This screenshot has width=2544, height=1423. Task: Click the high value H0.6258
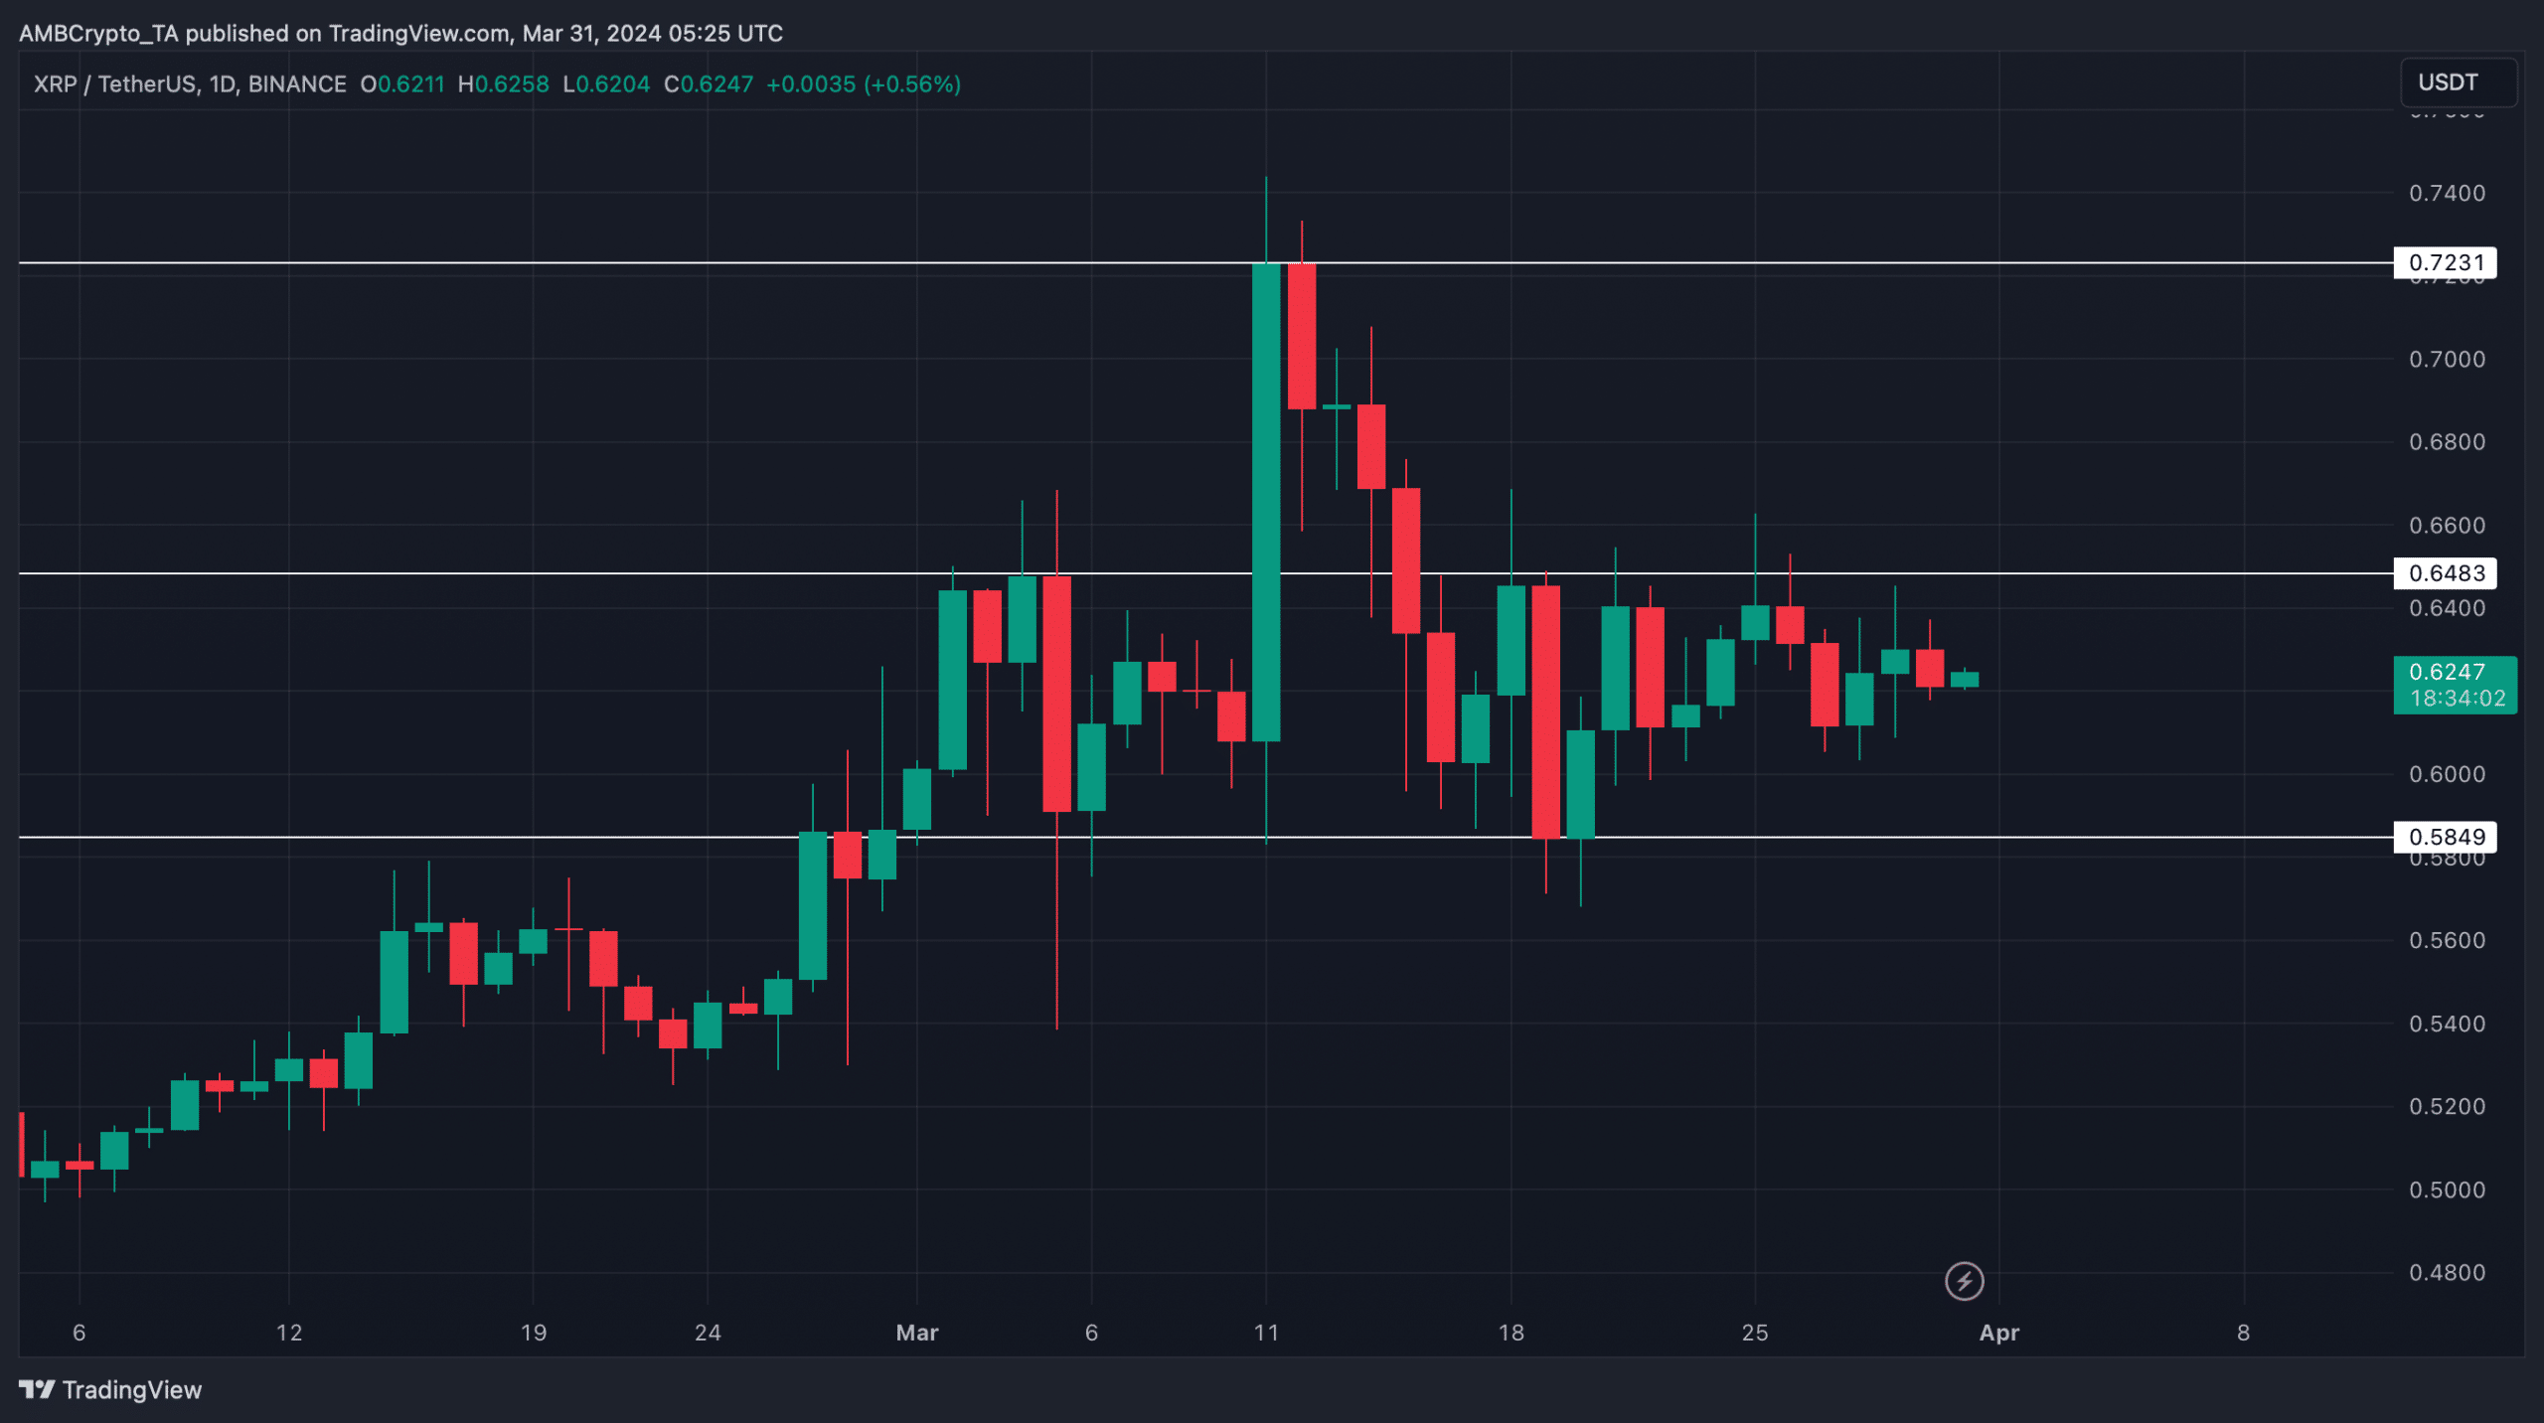pyautogui.click(x=503, y=84)
